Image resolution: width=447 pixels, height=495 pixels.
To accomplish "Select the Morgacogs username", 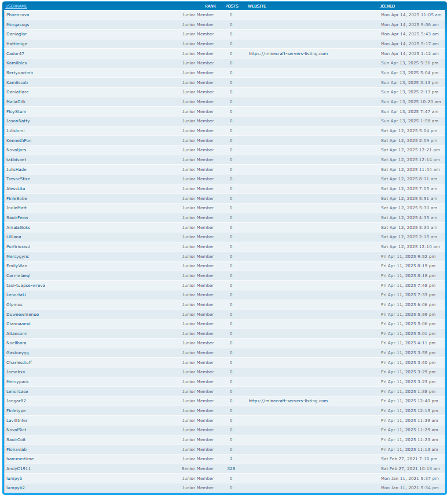I will (17, 24).
